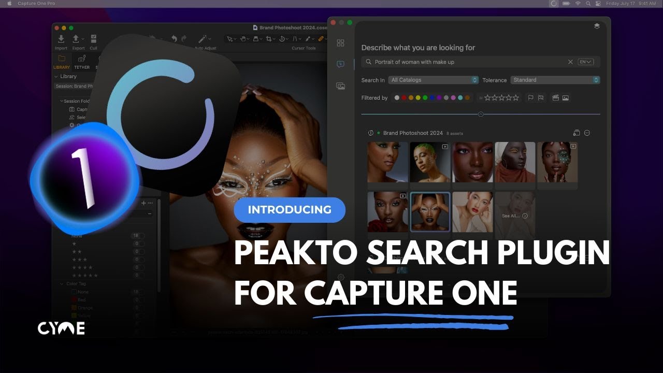Switch to the LIBRARY tool tab

[62, 62]
